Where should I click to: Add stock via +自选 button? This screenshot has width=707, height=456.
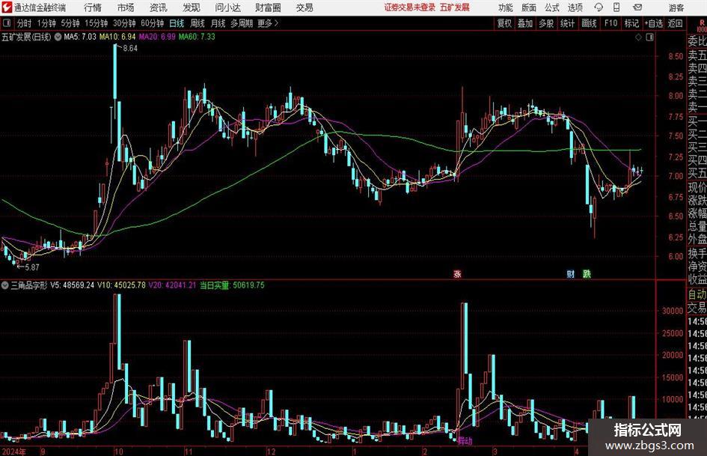pos(654,23)
